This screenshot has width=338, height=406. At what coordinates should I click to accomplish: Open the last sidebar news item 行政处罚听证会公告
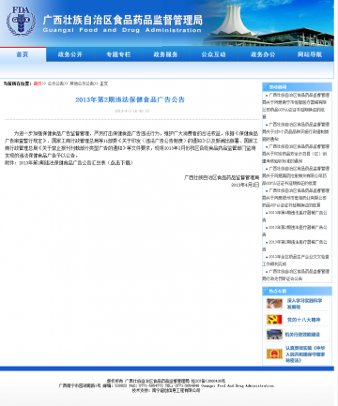(x=296, y=275)
